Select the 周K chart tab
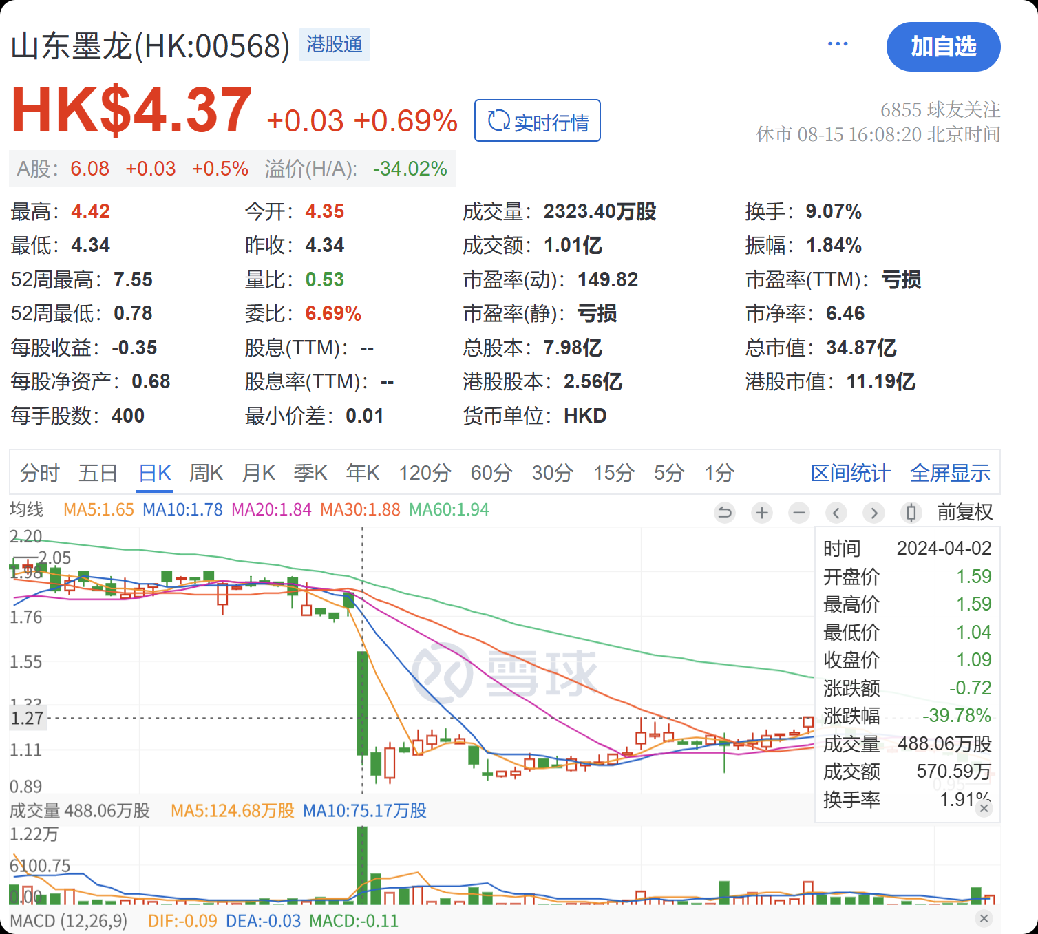This screenshot has width=1038, height=934. (206, 473)
